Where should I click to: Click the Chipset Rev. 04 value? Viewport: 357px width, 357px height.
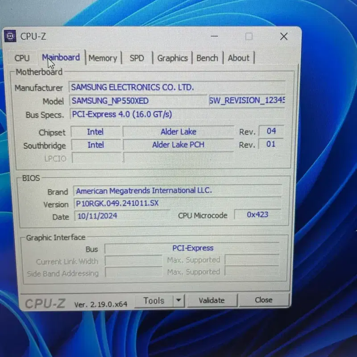(271, 131)
